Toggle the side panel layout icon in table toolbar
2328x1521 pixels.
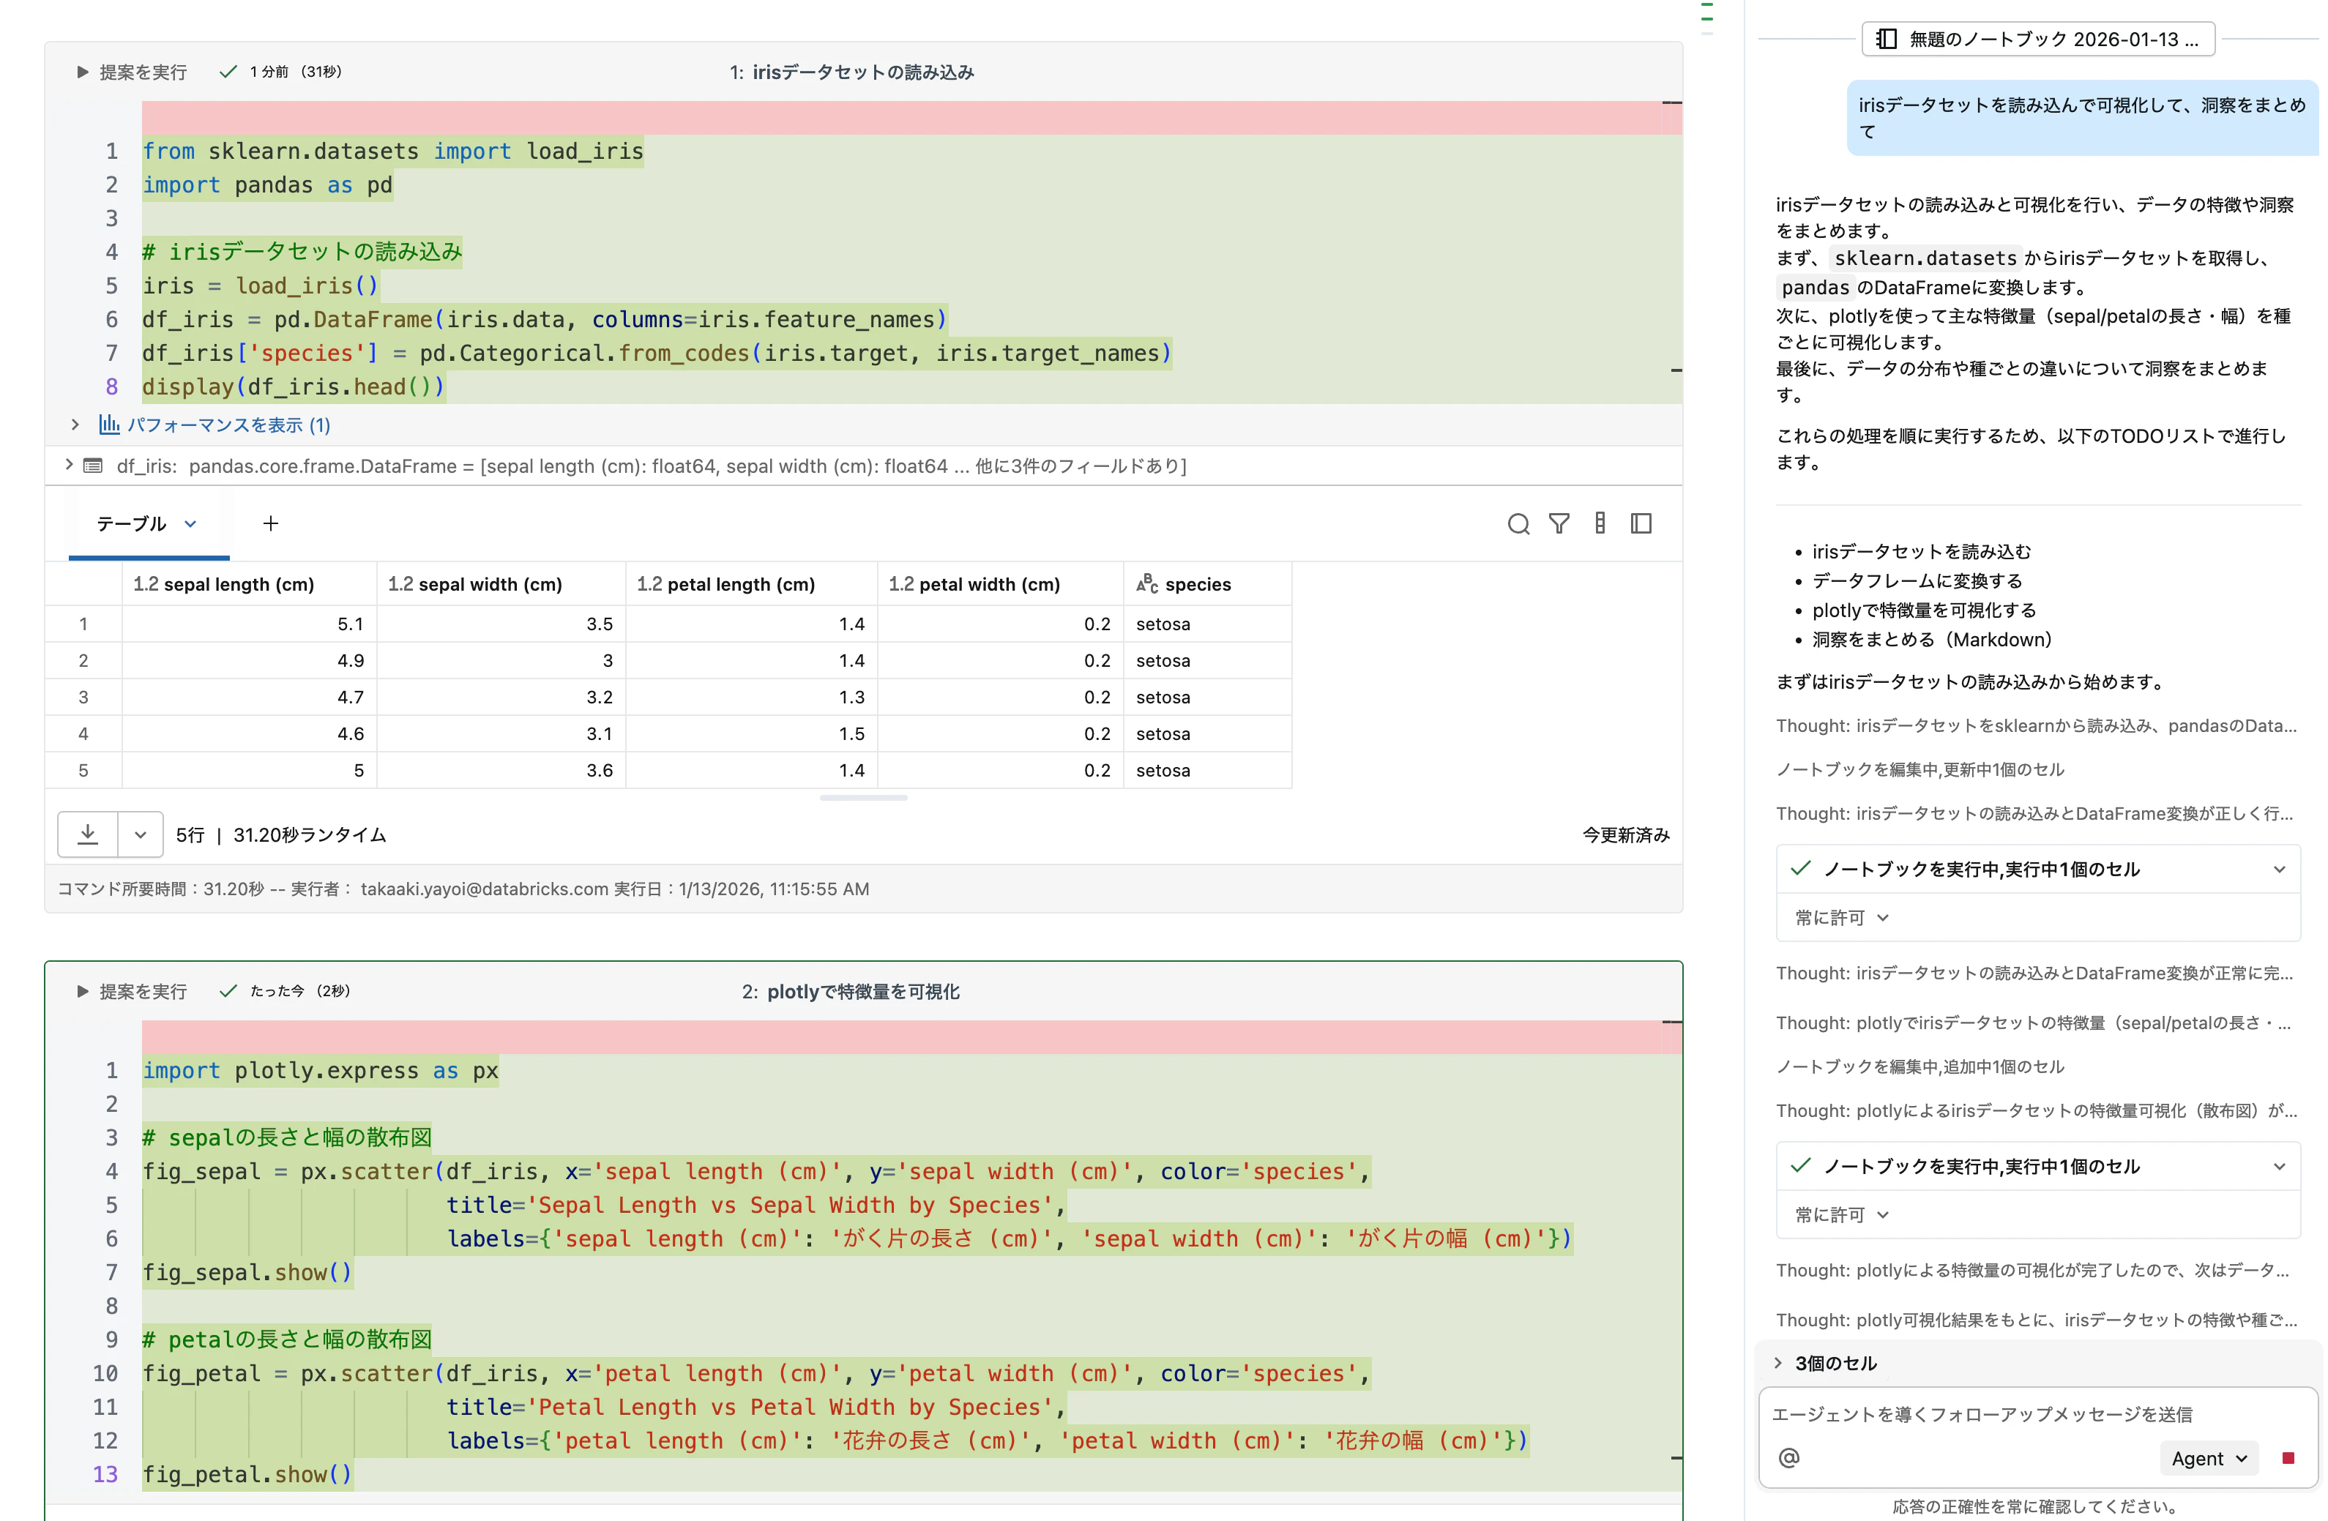point(1641,523)
